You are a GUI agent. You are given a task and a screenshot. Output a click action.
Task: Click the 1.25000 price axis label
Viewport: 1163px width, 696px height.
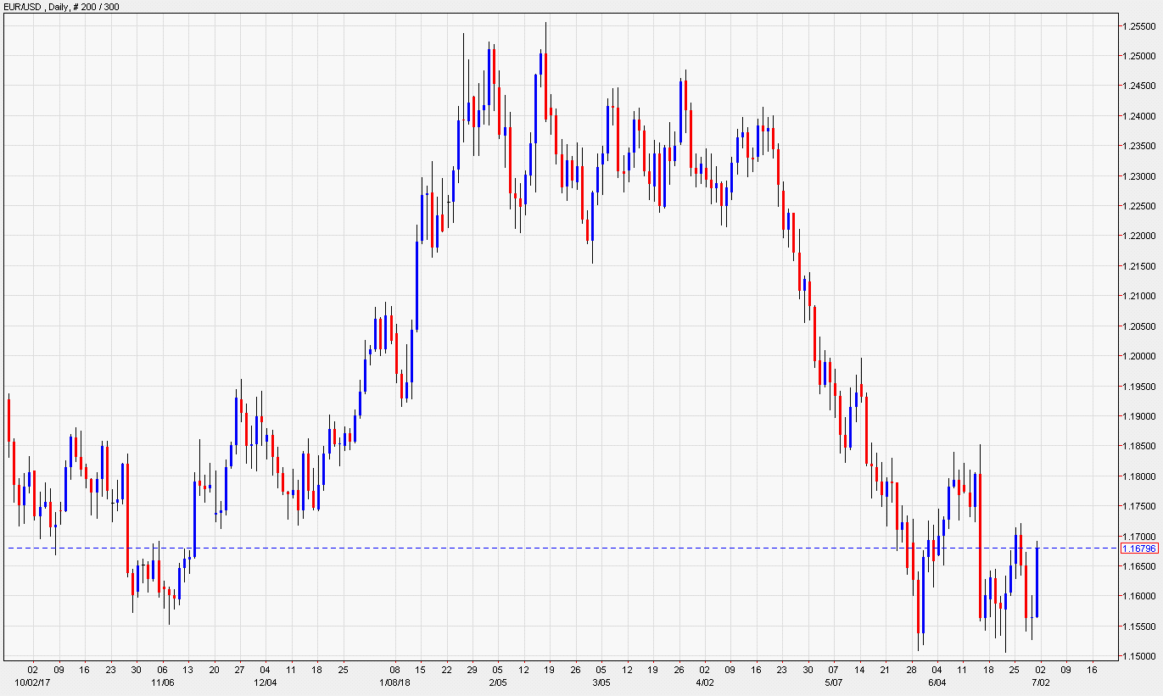(1141, 56)
